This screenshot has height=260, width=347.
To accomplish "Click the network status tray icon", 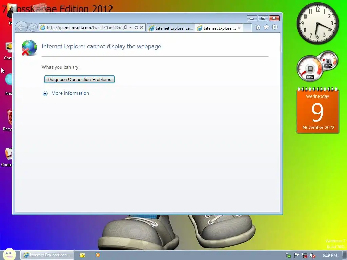I will 305,255.
